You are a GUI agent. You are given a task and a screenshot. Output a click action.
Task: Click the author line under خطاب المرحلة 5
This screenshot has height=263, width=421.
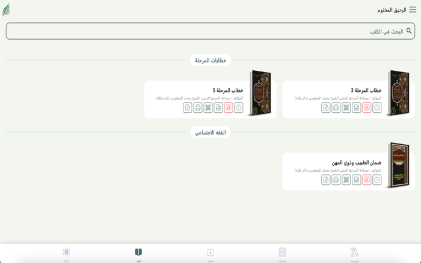point(200,98)
